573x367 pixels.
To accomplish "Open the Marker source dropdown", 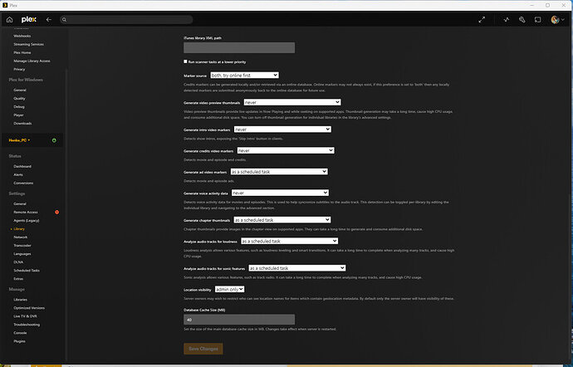I will 244,75.
